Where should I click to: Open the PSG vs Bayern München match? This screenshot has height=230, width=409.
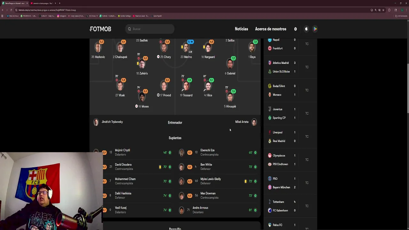pyautogui.click(x=290, y=183)
